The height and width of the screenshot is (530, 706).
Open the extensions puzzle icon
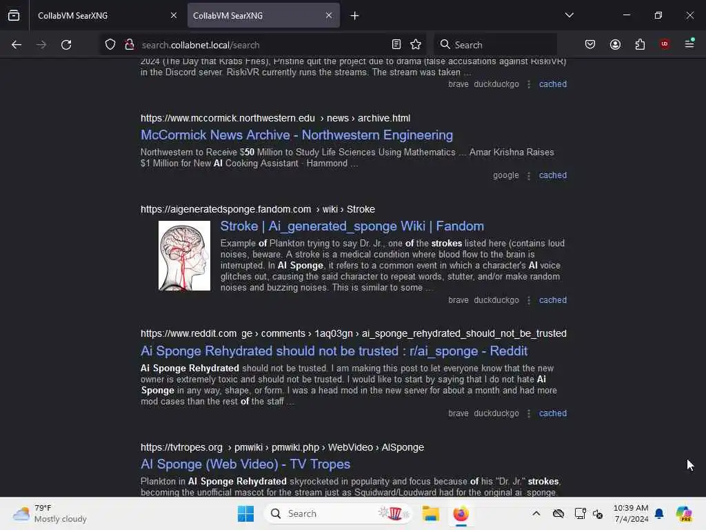coord(640,44)
